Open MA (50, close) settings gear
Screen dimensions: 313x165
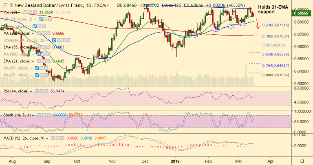[41, 68]
